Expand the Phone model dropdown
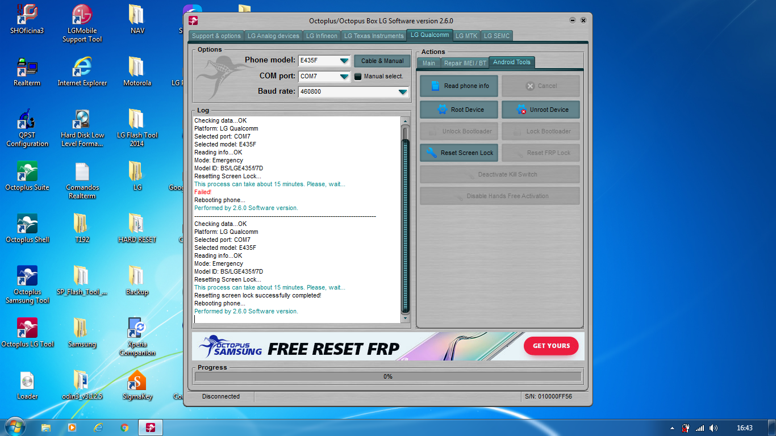Screen dimensions: 776x436 point(344,61)
